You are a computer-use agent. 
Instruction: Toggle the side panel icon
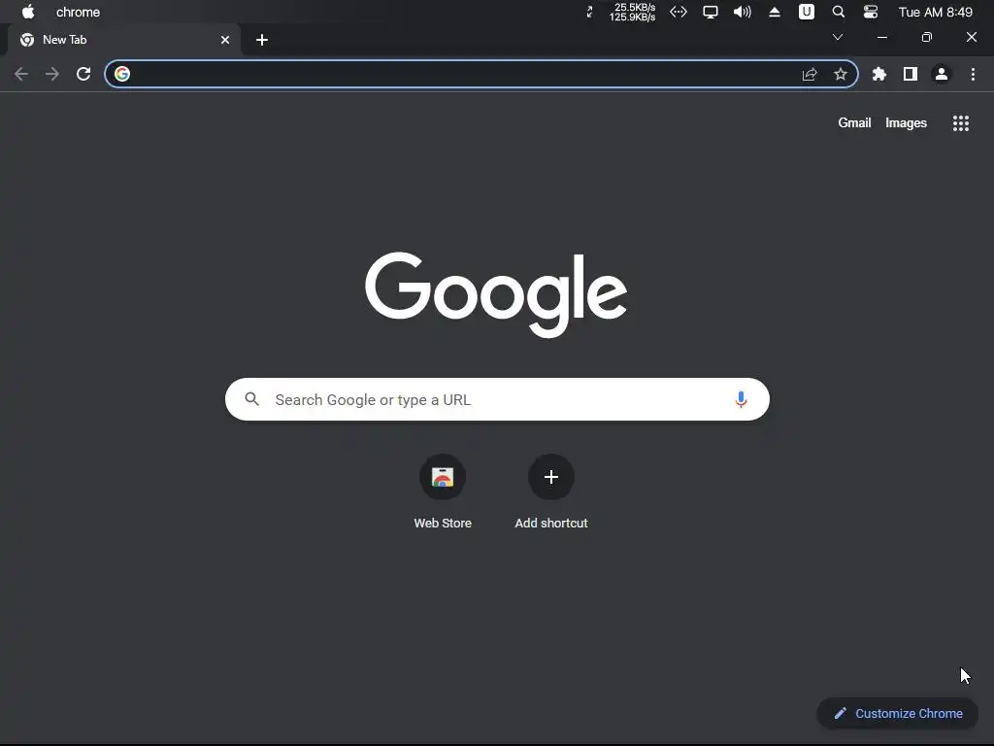pyautogui.click(x=911, y=74)
